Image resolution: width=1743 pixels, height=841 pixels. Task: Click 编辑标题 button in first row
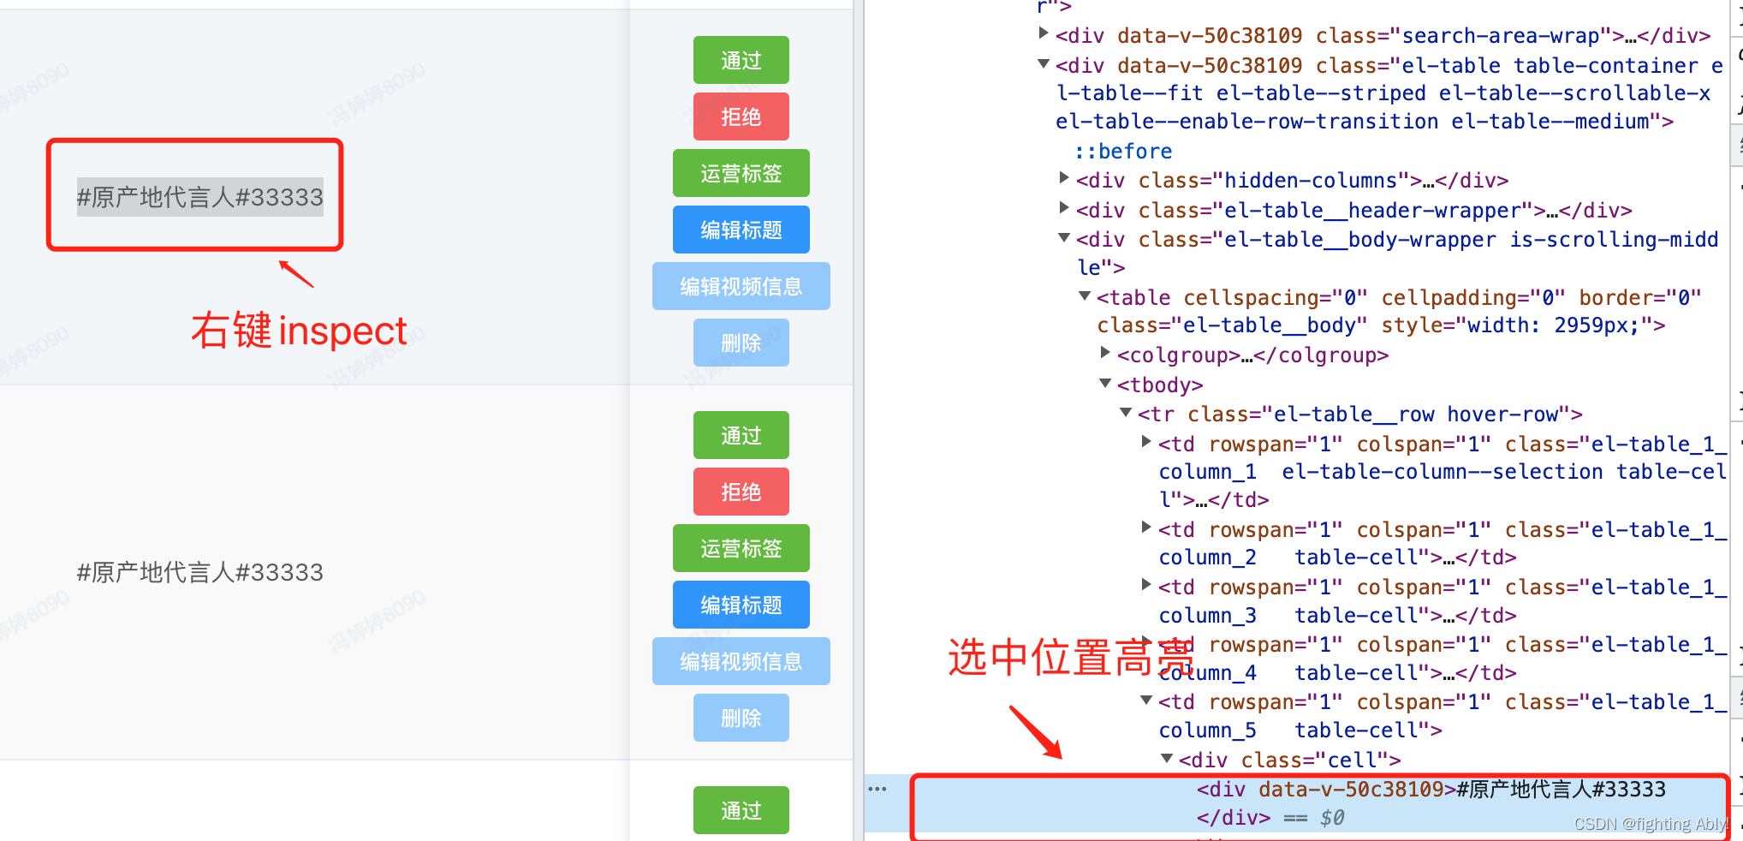pyautogui.click(x=741, y=230)
